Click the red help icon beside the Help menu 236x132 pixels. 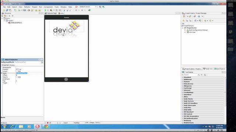[76, 7]
